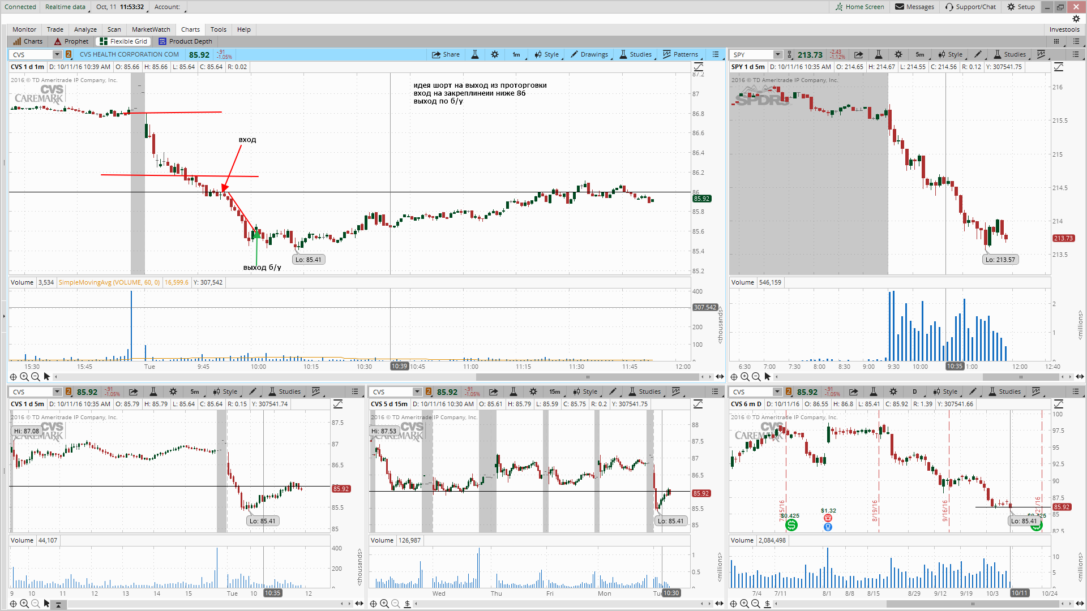This screenshot has width=1087, height=611.
Task: Click the scrollbar thumb under CVS daily chart
Action: 973,604
